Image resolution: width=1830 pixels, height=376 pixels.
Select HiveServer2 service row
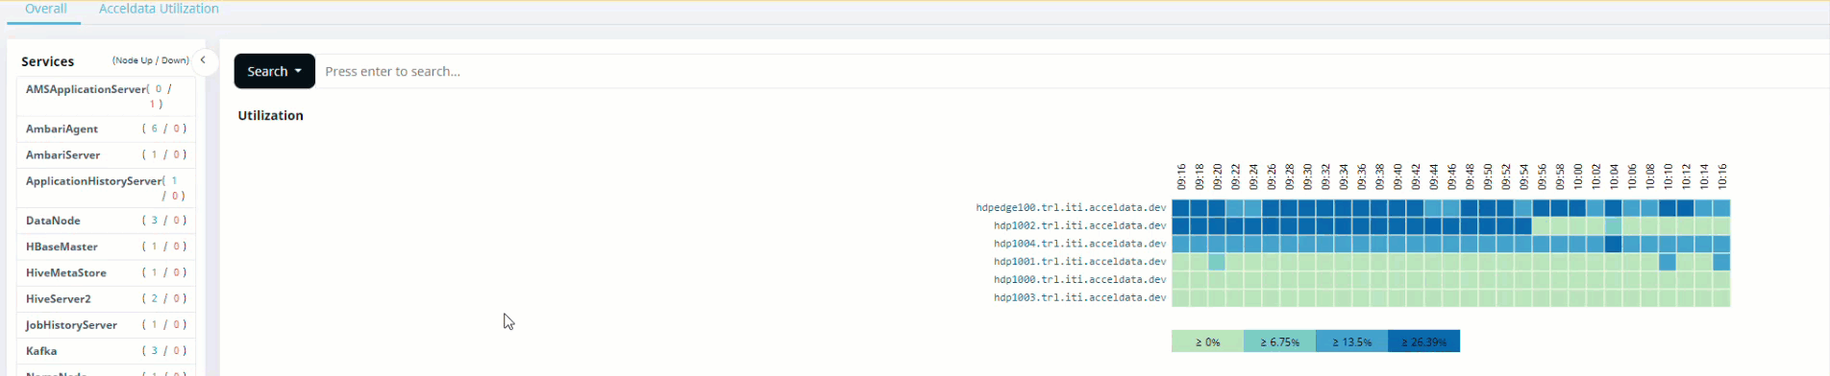[106, 298]
